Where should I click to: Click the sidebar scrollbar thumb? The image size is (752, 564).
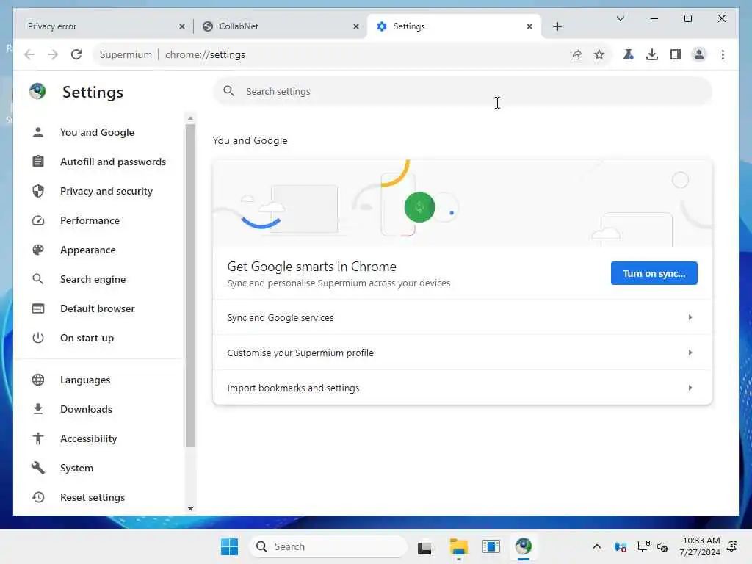[190, 286]
